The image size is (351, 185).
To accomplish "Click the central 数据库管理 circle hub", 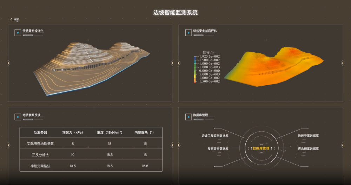I will (261, 148).
